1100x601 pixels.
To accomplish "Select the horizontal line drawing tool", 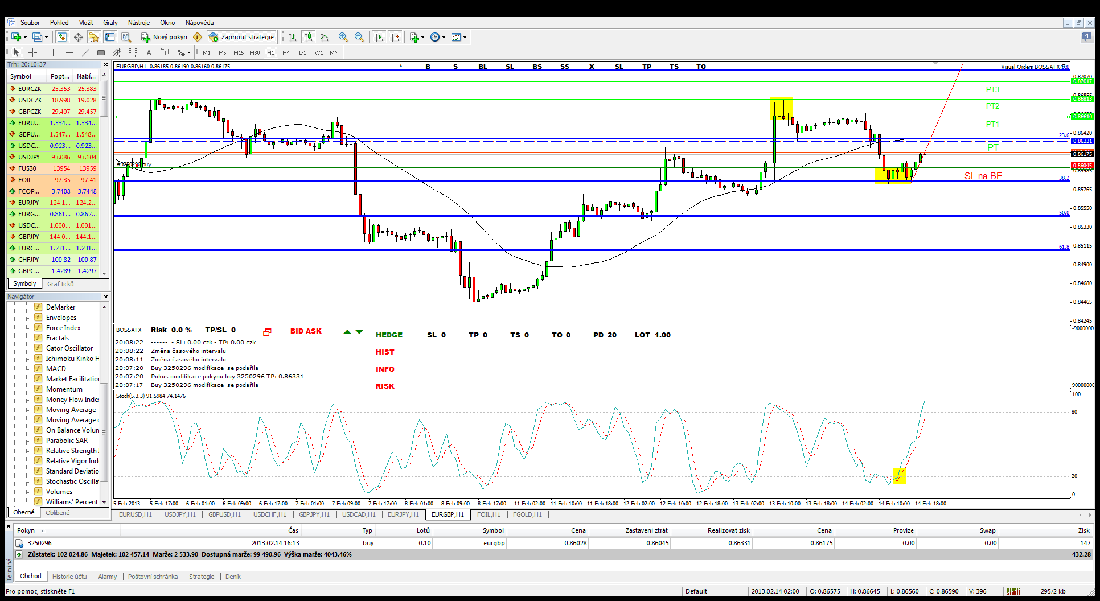I will (69, 52).
